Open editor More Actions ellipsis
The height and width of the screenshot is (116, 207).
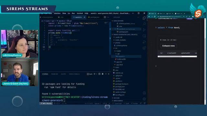108,17
